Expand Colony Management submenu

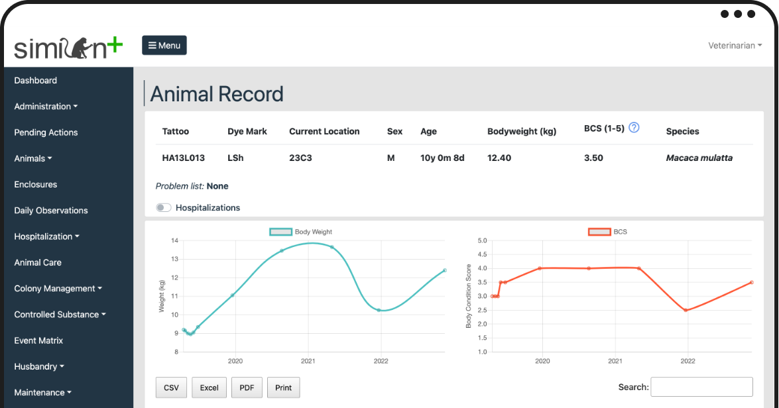[x=58, y=288]
